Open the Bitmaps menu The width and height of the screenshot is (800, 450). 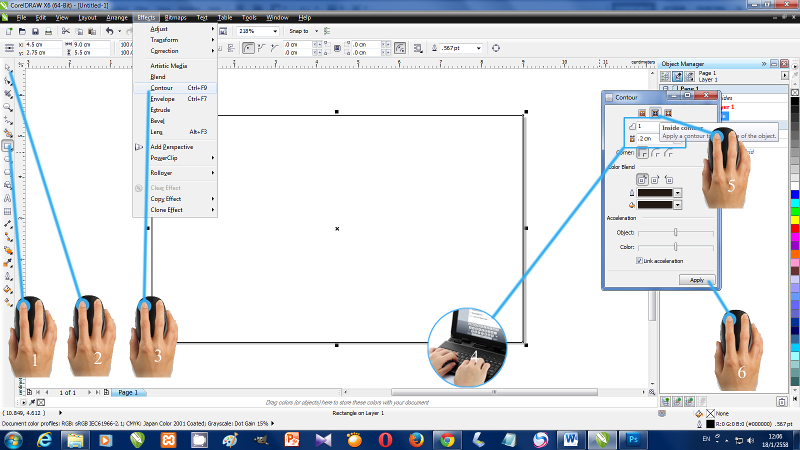[175, 17]
